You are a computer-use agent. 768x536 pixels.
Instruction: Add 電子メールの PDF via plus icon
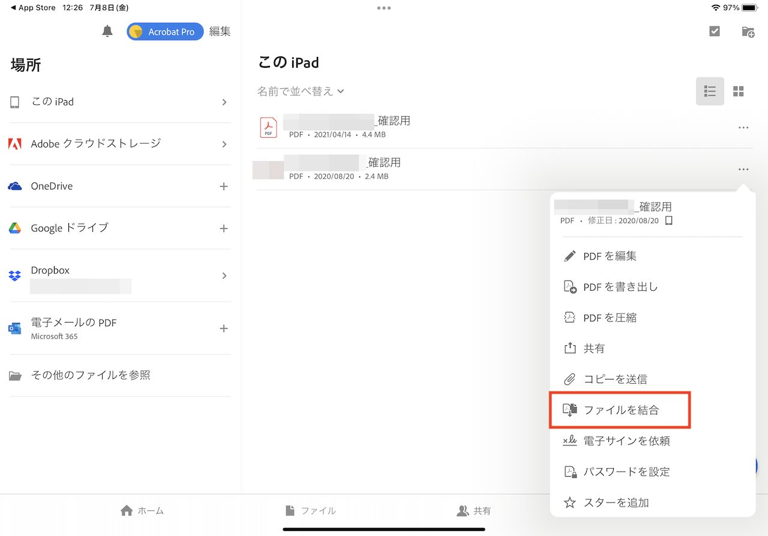(224, 329)
